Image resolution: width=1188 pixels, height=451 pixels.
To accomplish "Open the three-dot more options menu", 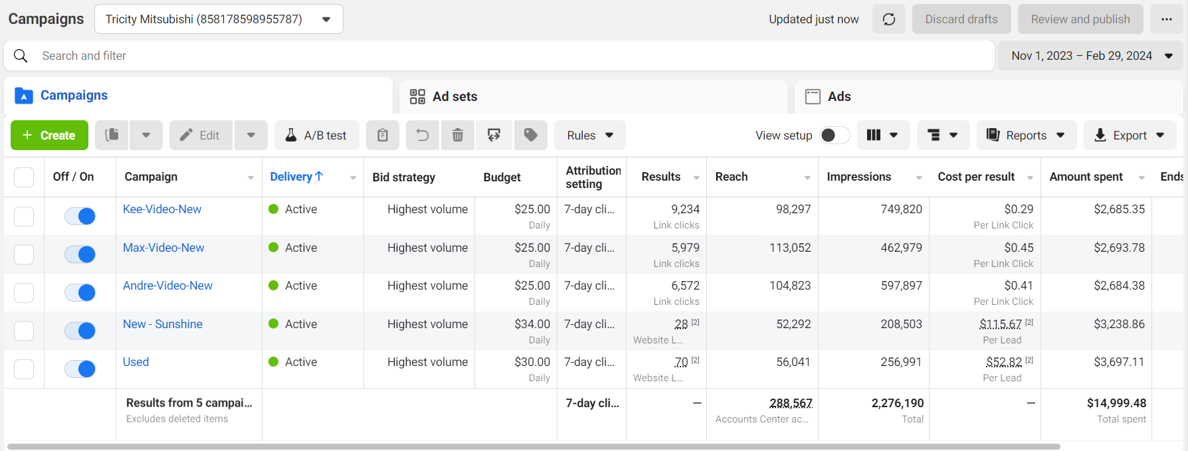I will [x=1167, y=19].
